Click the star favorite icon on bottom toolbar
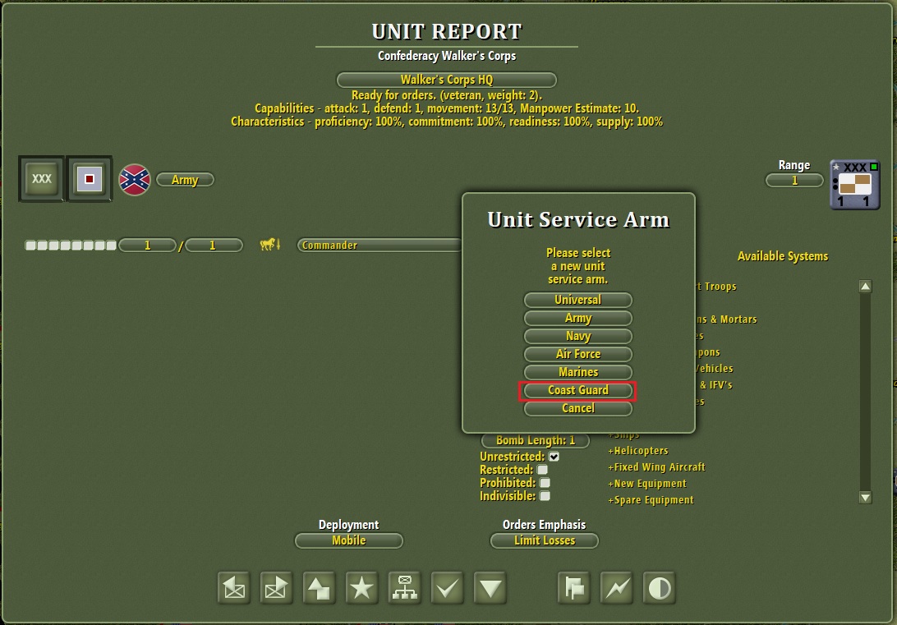This screenshot has width=897, height=625. pyautogui.click(x=361, y=588)
